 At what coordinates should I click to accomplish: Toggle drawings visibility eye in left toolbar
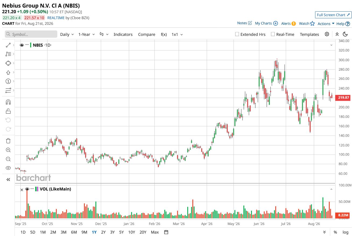tap(8, 168)
